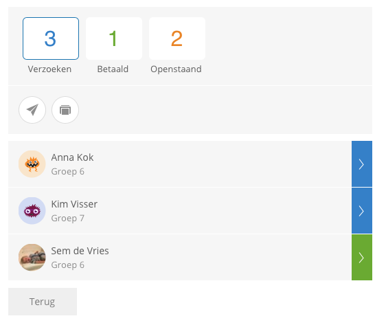This screenshot has width=386, height=325.
Task: Click the archive stack icon button
Action: 65,110
